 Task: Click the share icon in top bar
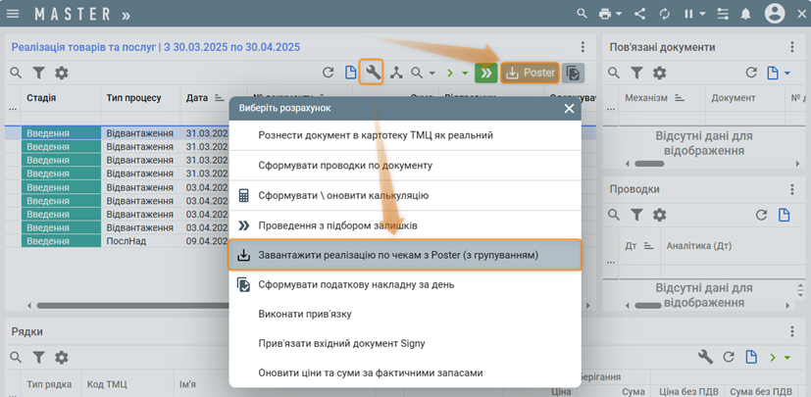click(640, 14)
